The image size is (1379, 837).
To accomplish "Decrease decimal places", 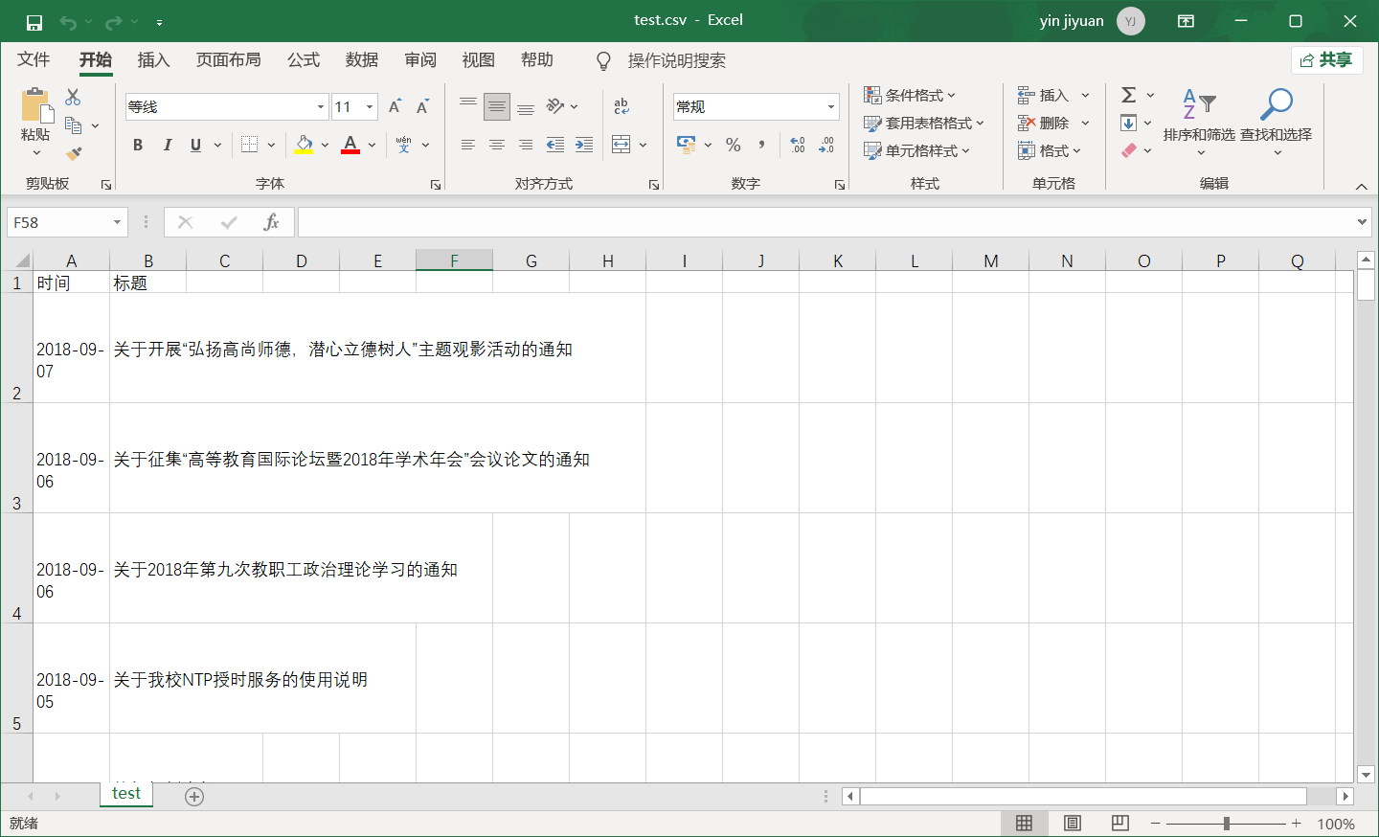I will pos(826,145).
